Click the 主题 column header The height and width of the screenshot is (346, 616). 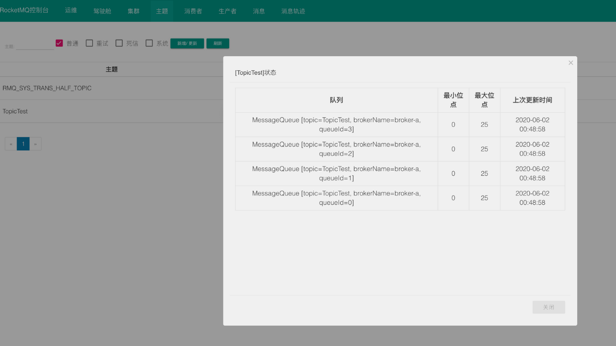[x=112, y=69]
